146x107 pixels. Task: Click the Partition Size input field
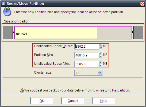pyautogui.click(x=87, y=55)
